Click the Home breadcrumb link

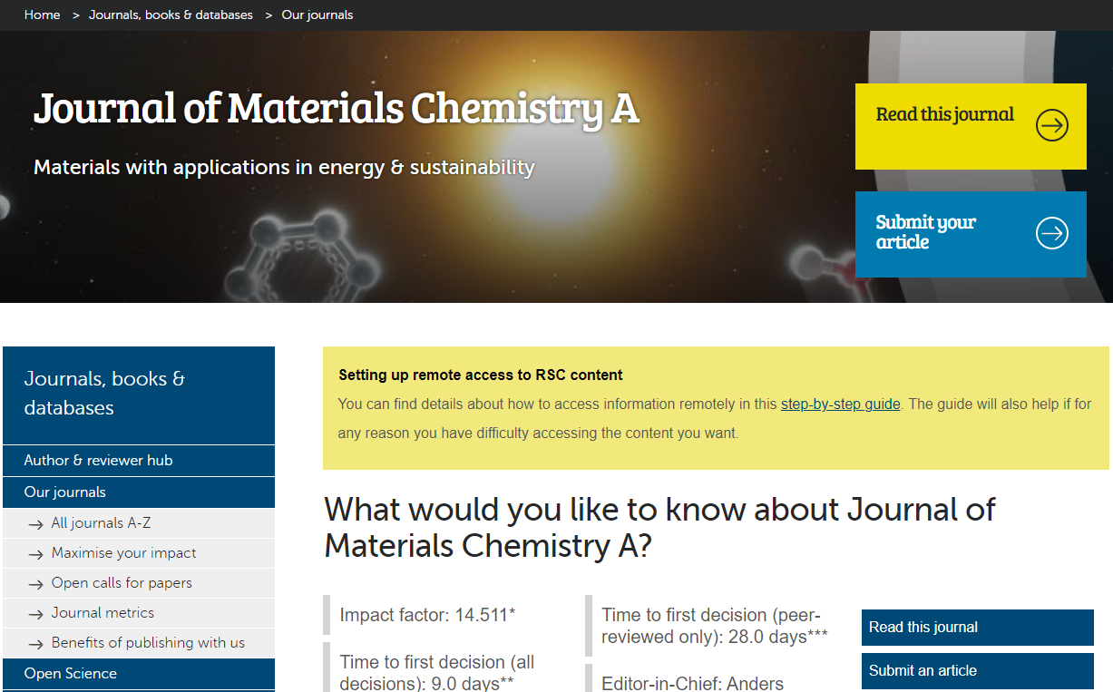pos(42,15)
